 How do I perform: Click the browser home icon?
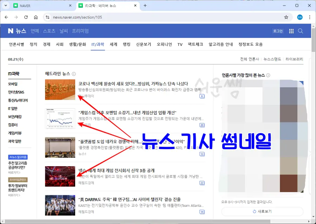(x=35, y=17)
